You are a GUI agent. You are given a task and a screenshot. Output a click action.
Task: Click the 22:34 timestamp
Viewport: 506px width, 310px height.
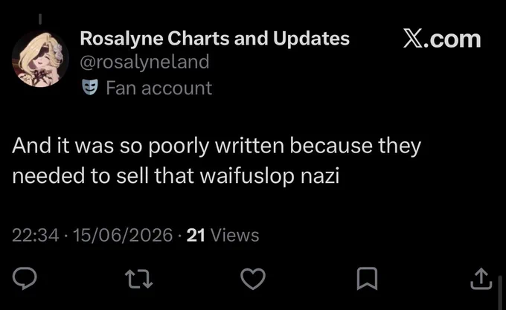pos(36,235)
